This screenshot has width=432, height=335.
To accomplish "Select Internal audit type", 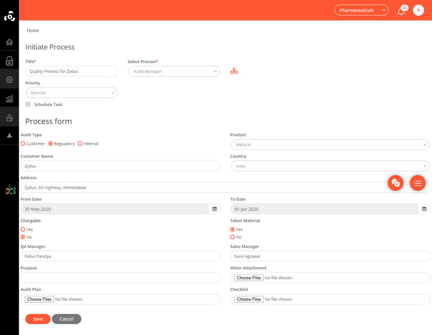I will pos(80,144).
